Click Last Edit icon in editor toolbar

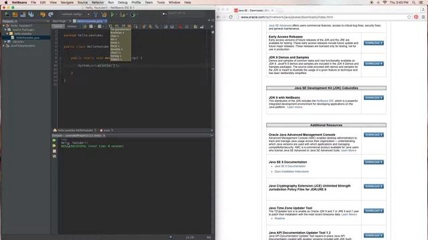click(x=85, y=27)
